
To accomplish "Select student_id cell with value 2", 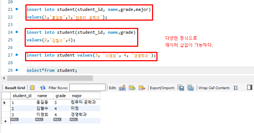I will pyautogui.click(x=22, y=108).
